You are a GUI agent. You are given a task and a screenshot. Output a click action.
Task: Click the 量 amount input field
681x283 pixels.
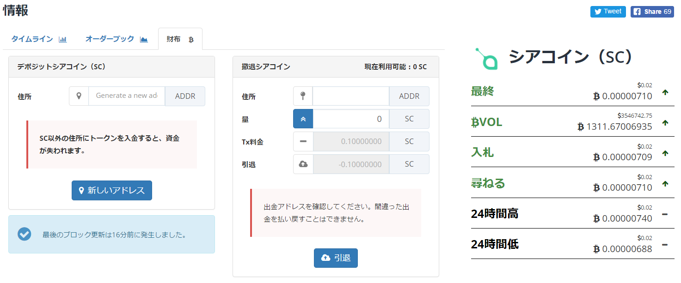pyautogui.click(x=351, y=119)
